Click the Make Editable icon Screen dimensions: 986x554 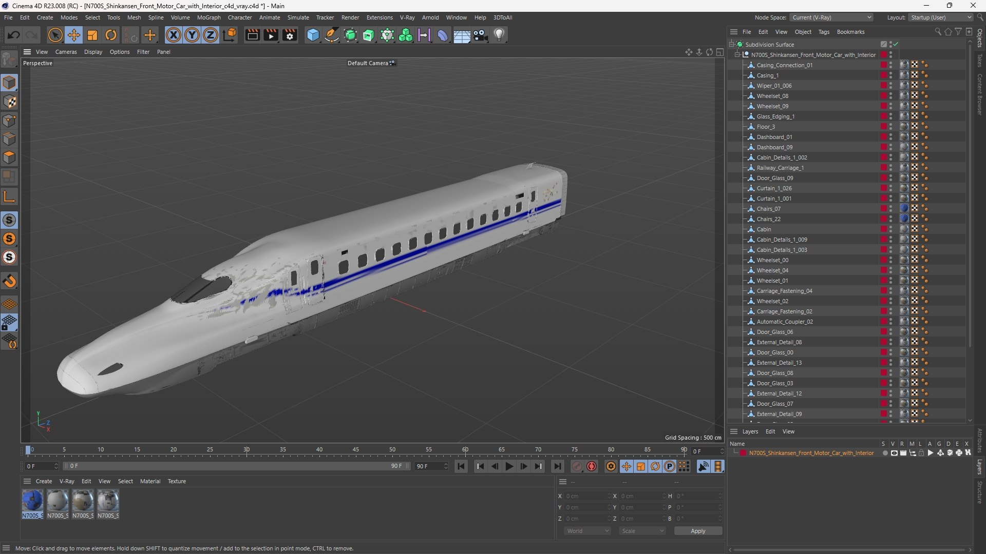point(9,60)
